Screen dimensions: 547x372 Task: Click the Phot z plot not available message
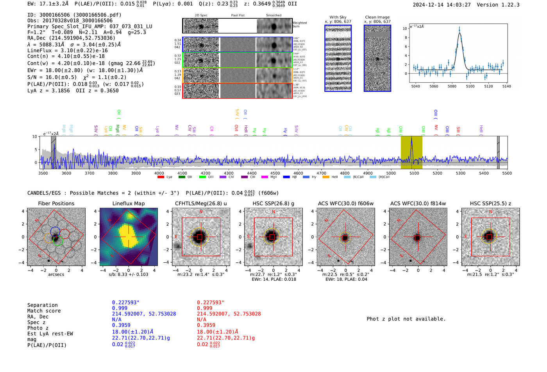click(406, 319)
